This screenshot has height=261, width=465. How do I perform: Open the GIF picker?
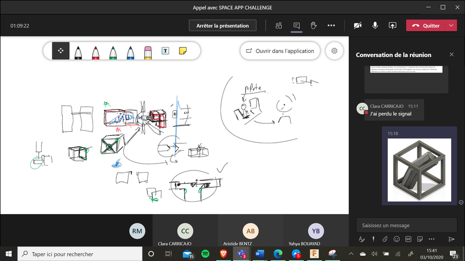coord(408,239)
